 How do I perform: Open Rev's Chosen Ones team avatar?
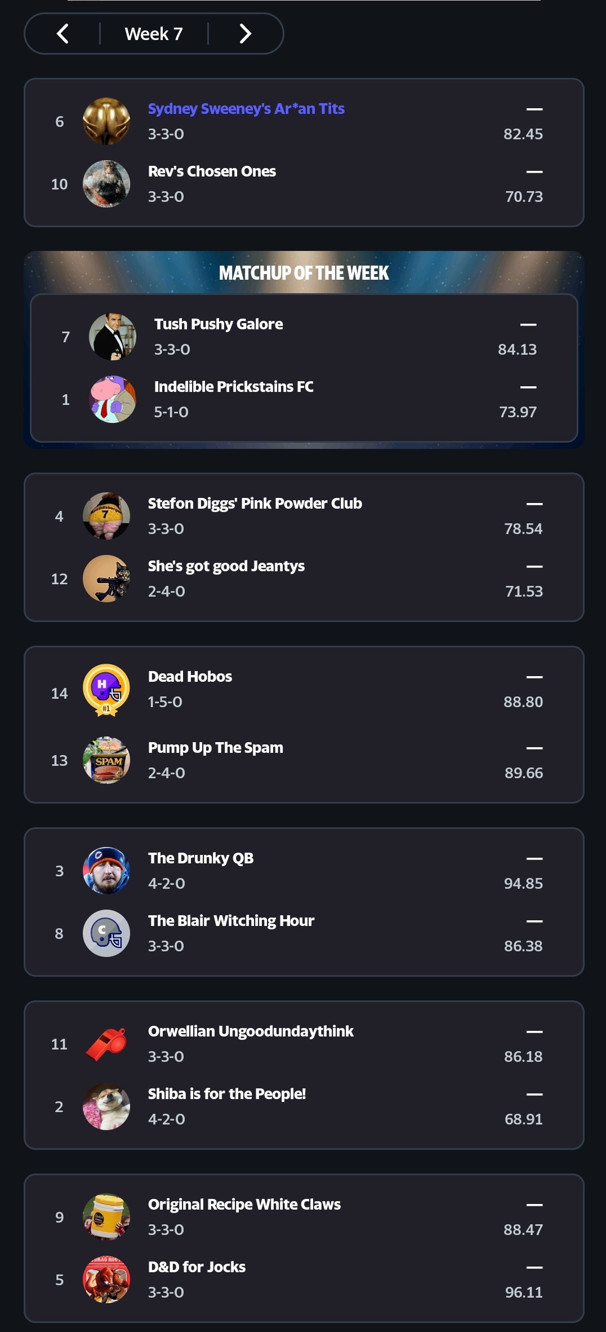tap(106, 184)
